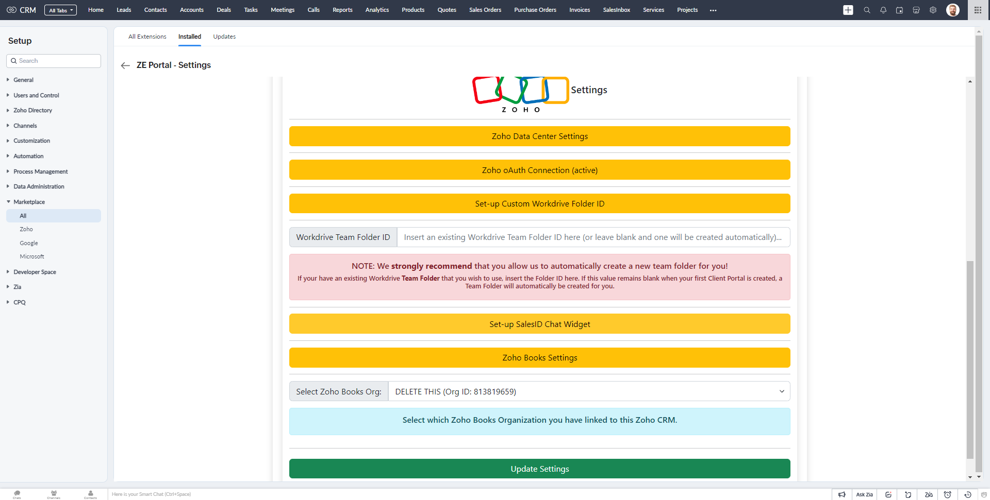
Task: Open the Leads module tab
Action: [x=124, y=10]
